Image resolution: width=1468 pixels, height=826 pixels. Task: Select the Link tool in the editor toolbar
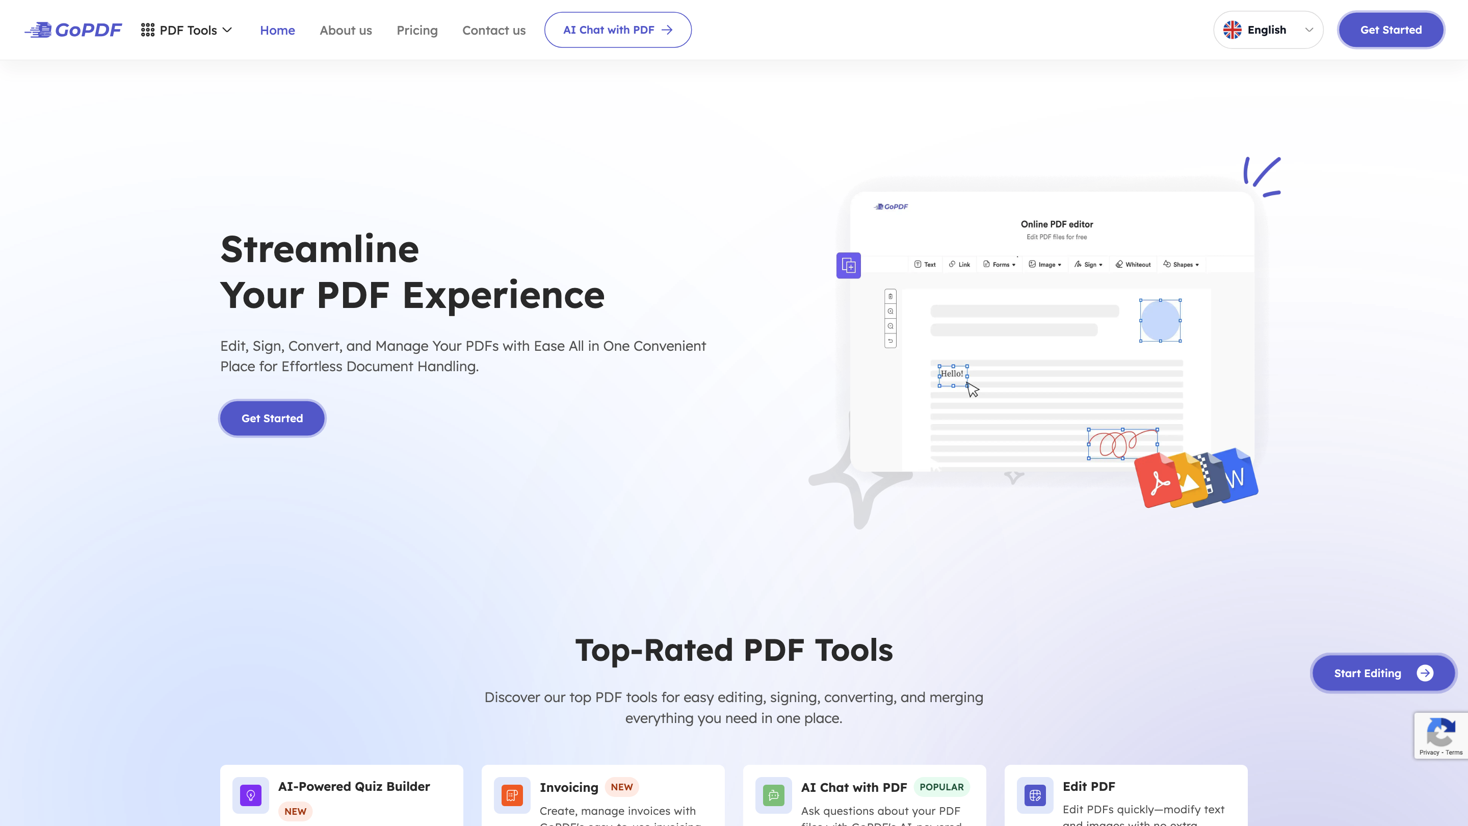click(x=959, y=265)
